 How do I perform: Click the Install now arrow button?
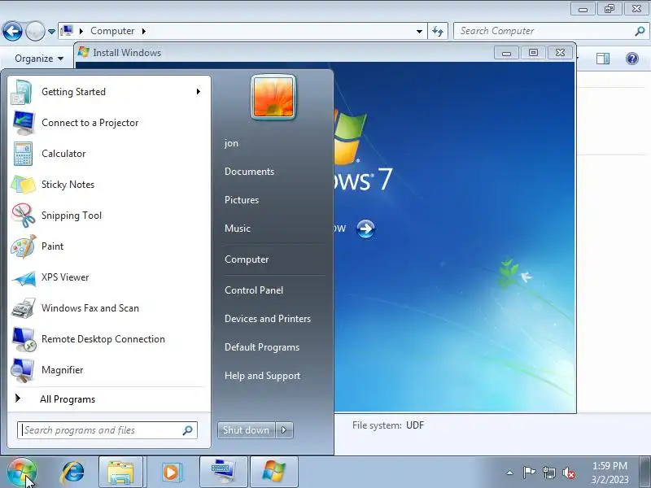(365, 229)
